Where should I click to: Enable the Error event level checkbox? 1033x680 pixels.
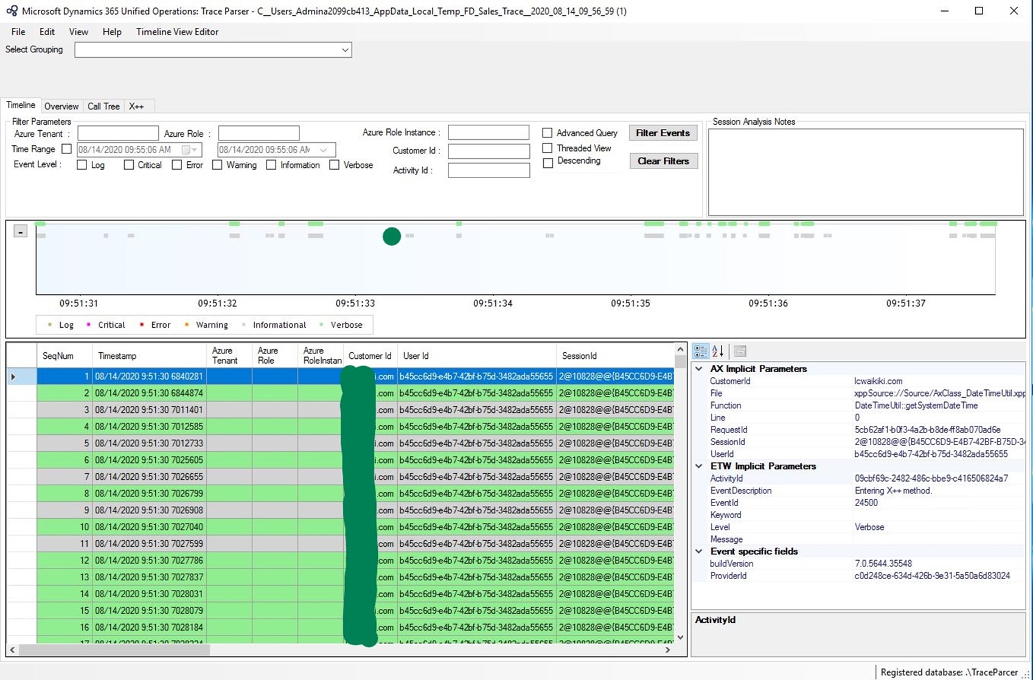[176, 165]
